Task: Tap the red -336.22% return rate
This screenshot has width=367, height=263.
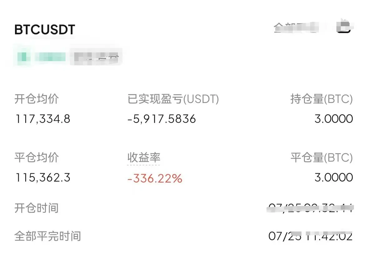Action: point(155,178)
